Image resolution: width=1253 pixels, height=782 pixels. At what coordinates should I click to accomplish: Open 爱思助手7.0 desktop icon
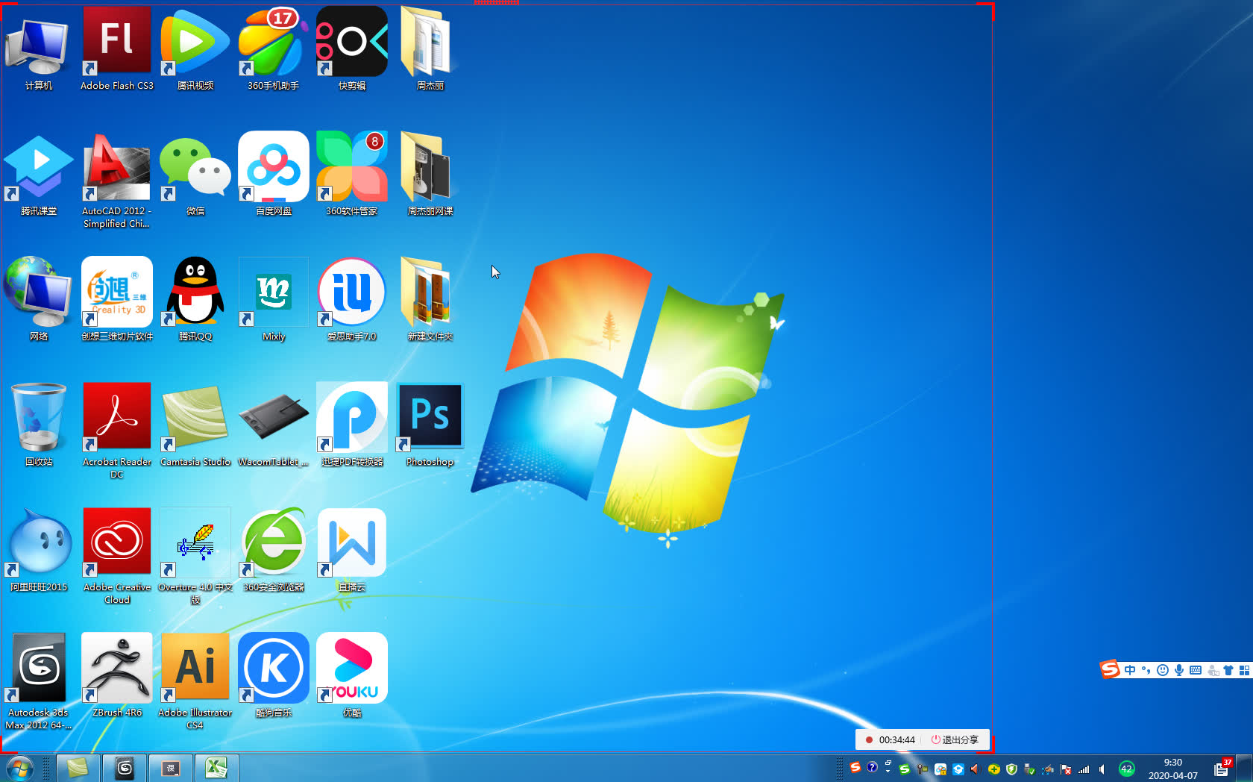point(352,299)
